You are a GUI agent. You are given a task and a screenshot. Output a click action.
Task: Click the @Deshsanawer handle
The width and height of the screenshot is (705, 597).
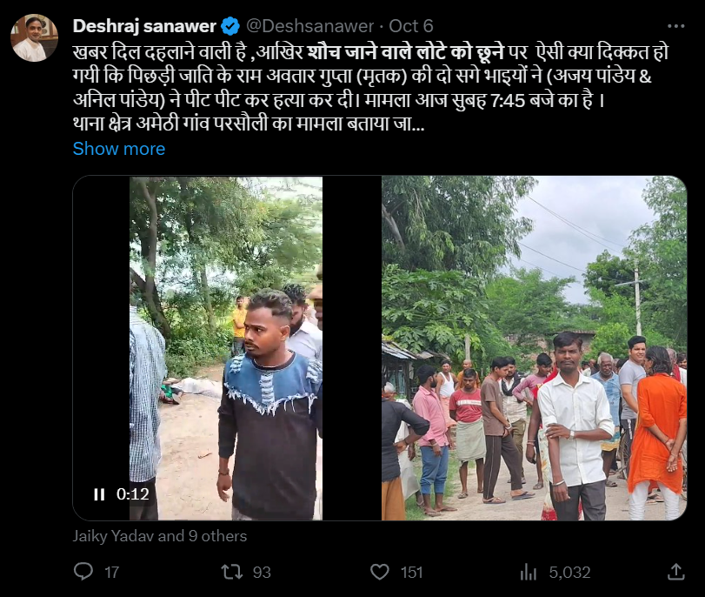pyautogui.click(x=312, y=26)
